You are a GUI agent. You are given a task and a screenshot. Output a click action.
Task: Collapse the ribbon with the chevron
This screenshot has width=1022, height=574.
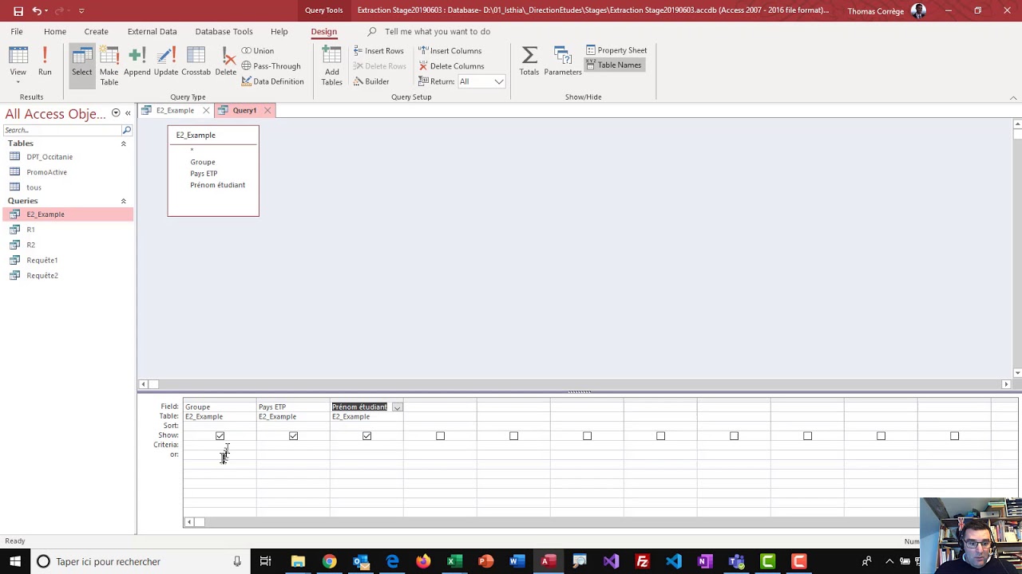click(1013, 97)
